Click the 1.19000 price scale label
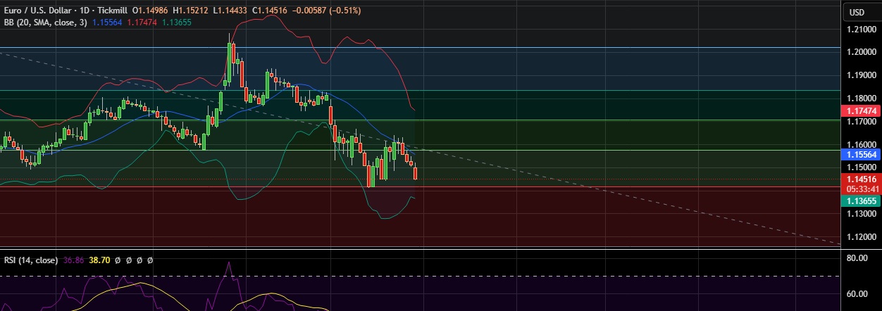The image size is (882, 311). [x=860, y=75]
